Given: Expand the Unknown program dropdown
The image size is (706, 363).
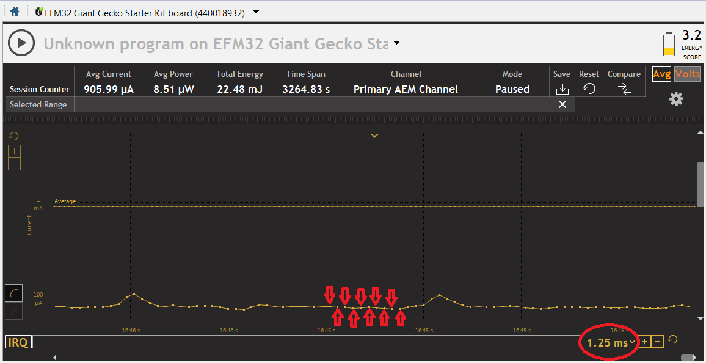Looking at the screenshot, I should point(396,43).
